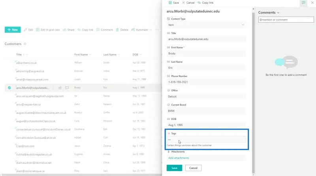Viewport: 316px width, 176px height.
Task: Open the Content Type dropdown
Action: click(x=206, y=25)
